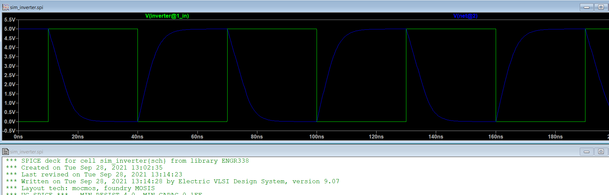This screenshot has height=195, width=609.
Task: Click the 0.0V label on the vertical axis
Action: click(9, 122)
